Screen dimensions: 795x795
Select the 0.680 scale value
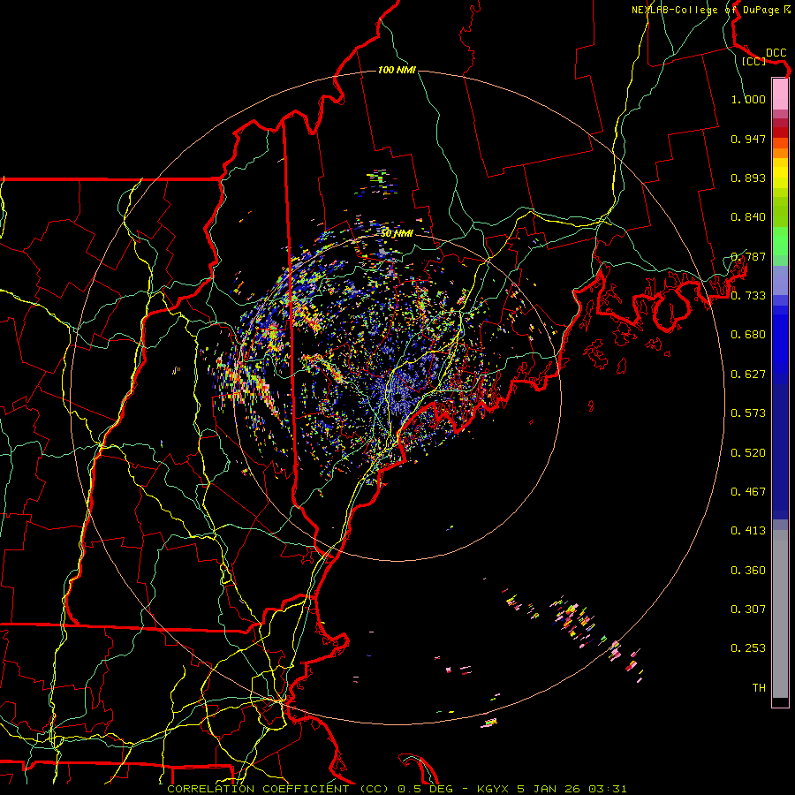click(748, 335)
